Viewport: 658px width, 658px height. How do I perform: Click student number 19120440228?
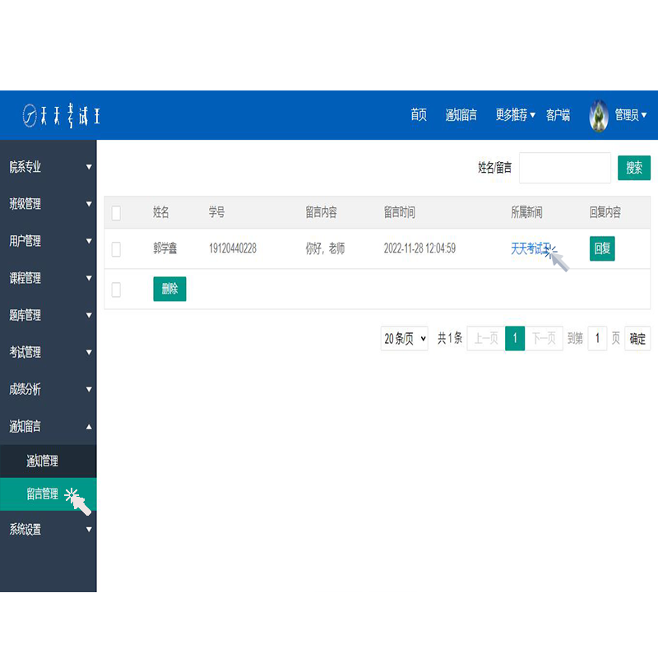coord(233,248)
